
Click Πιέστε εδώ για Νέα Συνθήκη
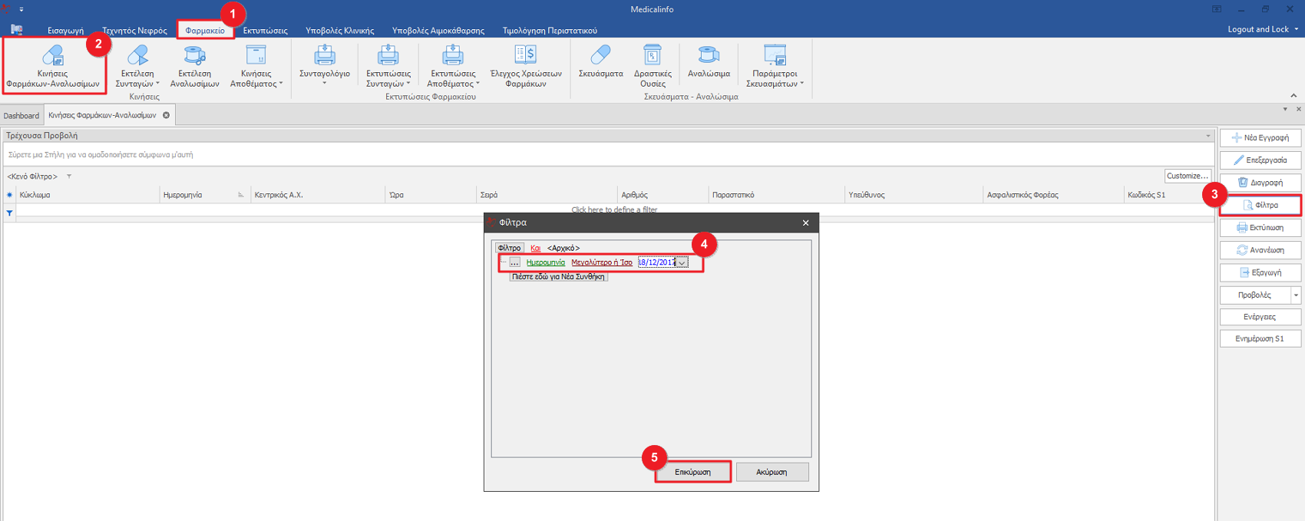[558, 277]
